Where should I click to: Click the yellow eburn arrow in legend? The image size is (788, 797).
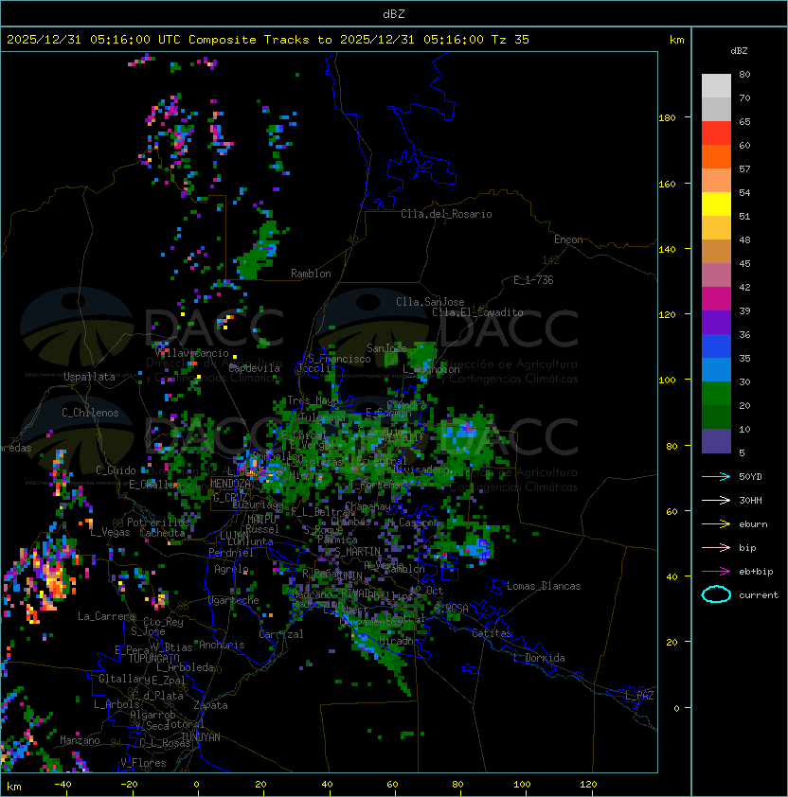716,523
